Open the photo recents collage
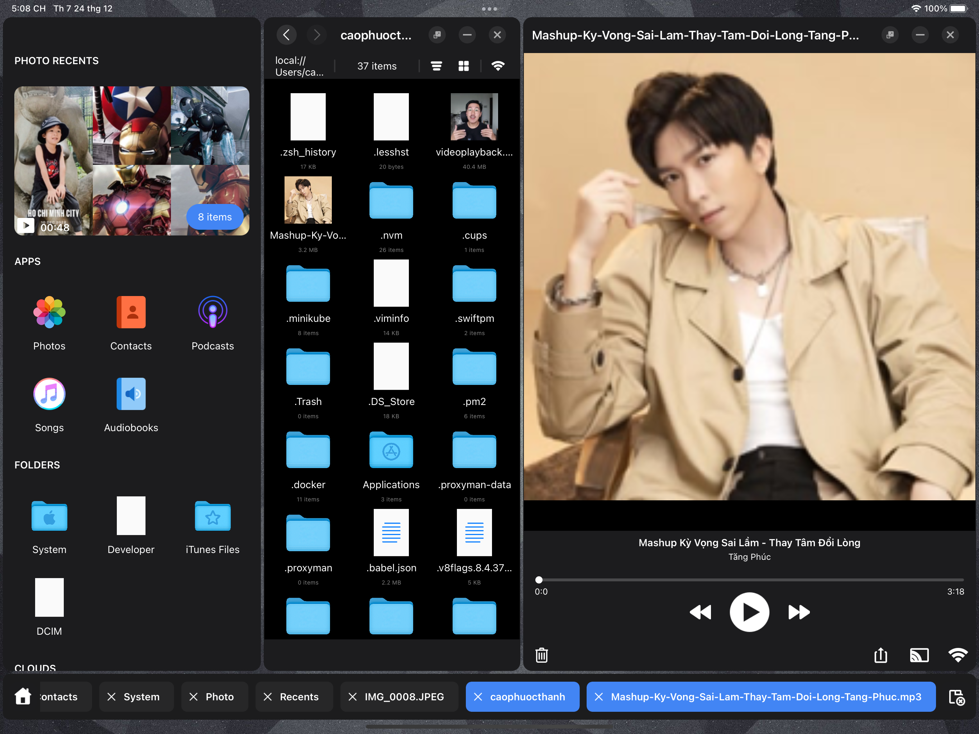Image resolution: width=979 pixels, height=734 pixels. pyautogui.click(x=132, y=161)
